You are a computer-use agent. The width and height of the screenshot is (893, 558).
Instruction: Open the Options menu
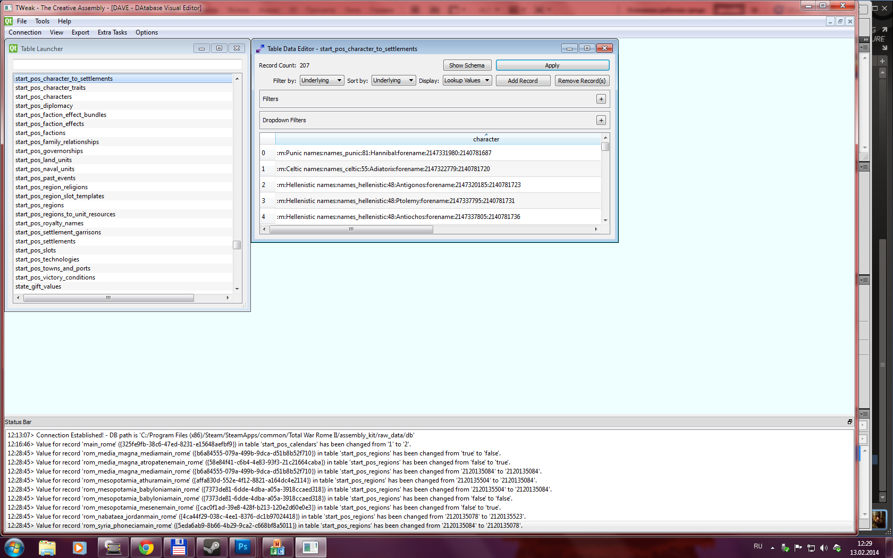pos(147,32)
